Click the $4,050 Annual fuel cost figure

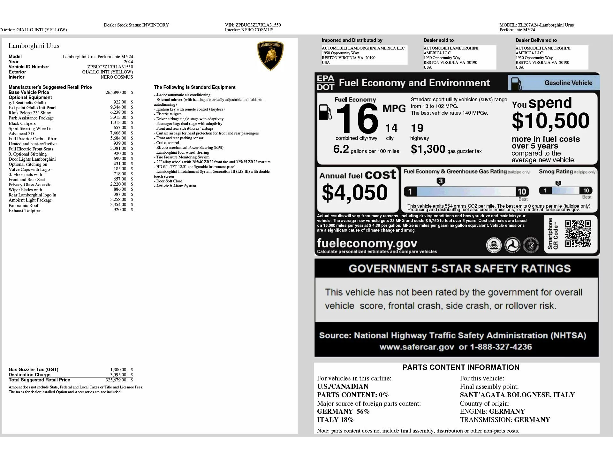(355, 192)
